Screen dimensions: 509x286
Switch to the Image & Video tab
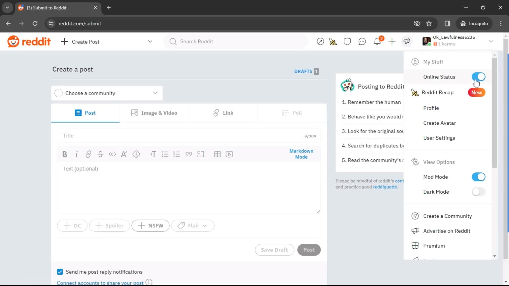pyautogui.click(x=154, y=113)
